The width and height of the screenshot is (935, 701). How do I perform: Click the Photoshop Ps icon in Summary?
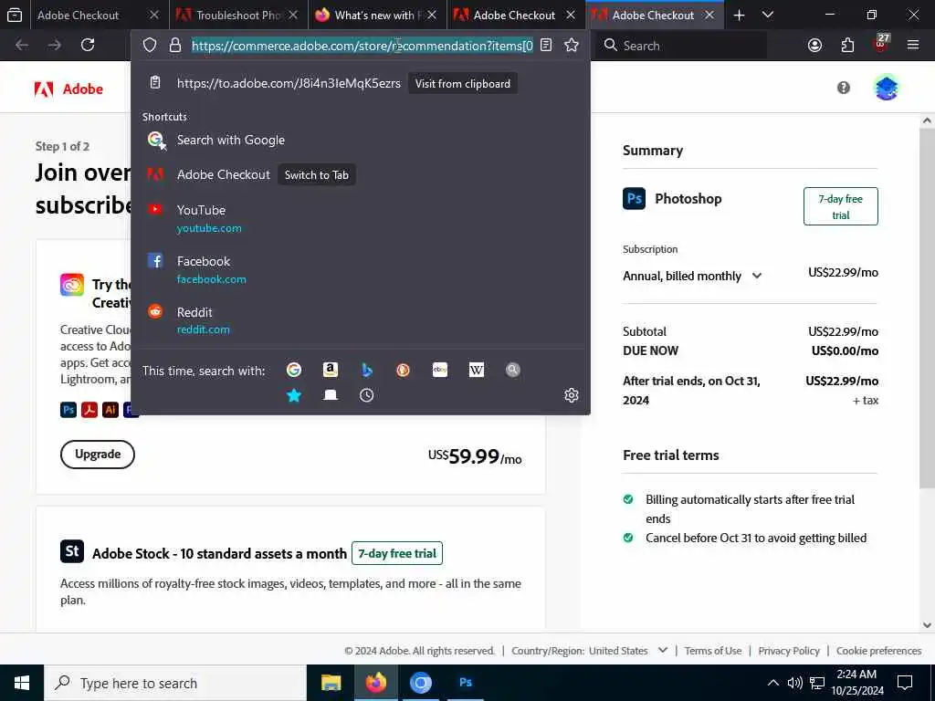634,198
